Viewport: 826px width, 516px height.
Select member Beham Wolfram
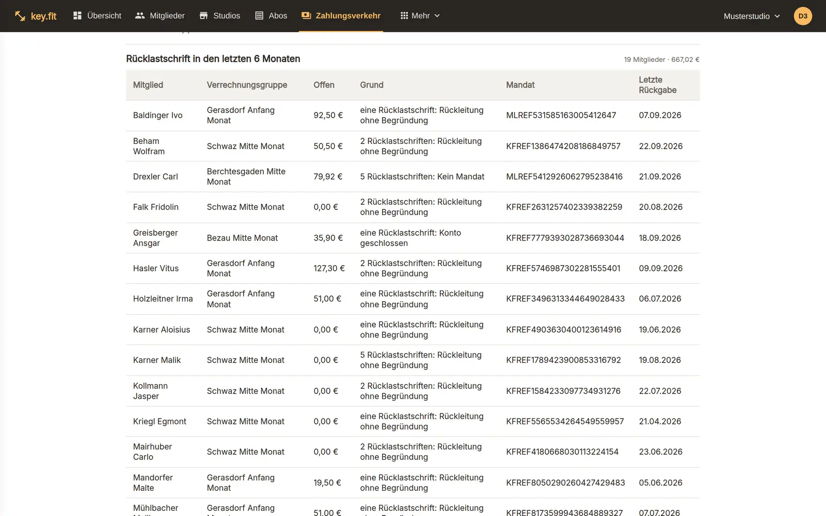(x=149, y=146)
